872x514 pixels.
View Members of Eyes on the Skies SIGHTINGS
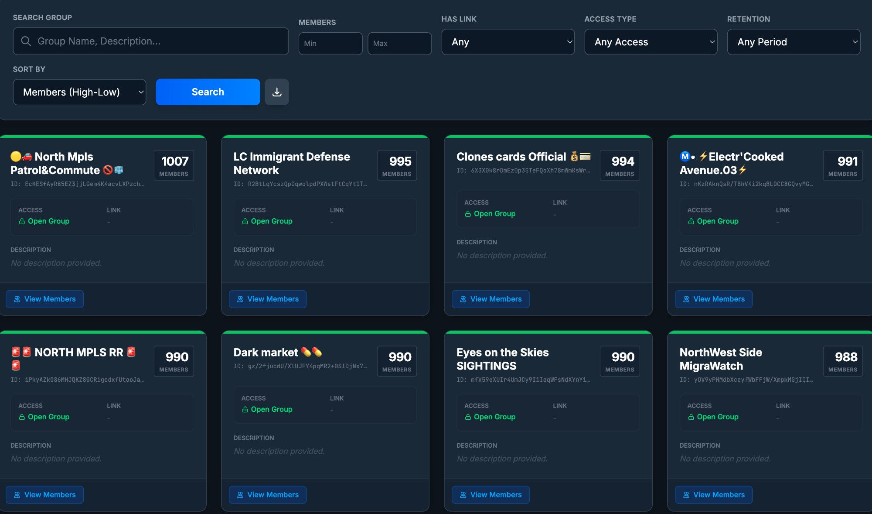point(490,495)
